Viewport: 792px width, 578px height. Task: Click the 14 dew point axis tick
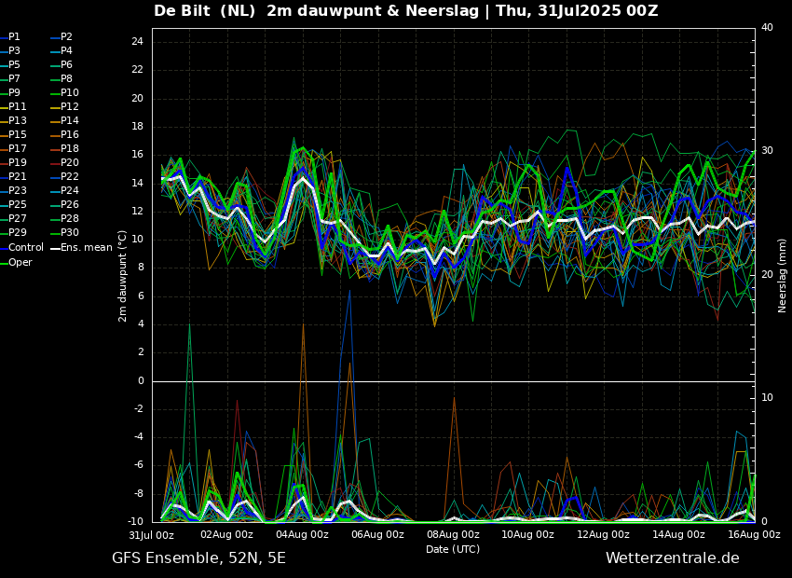(137, 184)
